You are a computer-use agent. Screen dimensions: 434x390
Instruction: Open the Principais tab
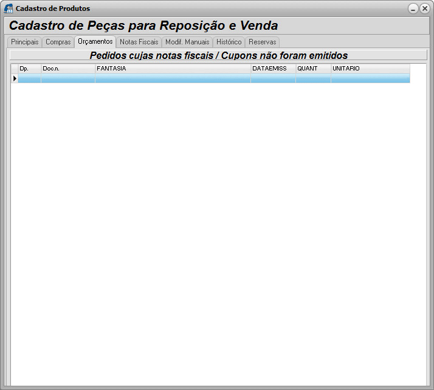tap(25, 42)
